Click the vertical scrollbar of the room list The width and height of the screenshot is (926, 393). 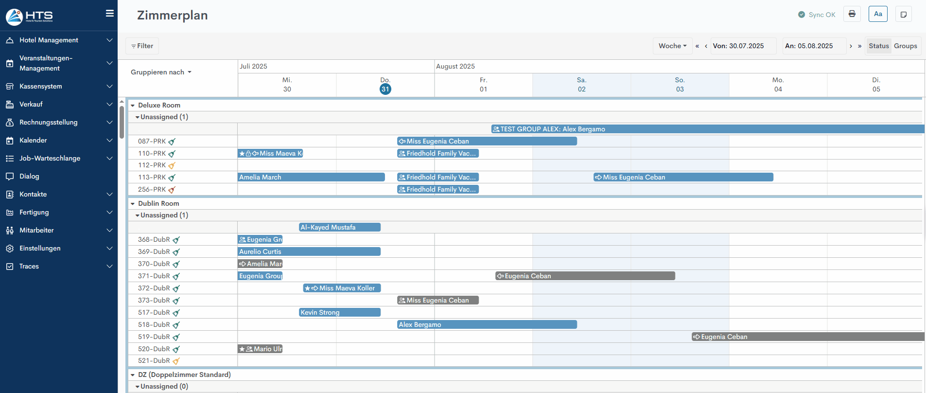[x=122, y=122]
